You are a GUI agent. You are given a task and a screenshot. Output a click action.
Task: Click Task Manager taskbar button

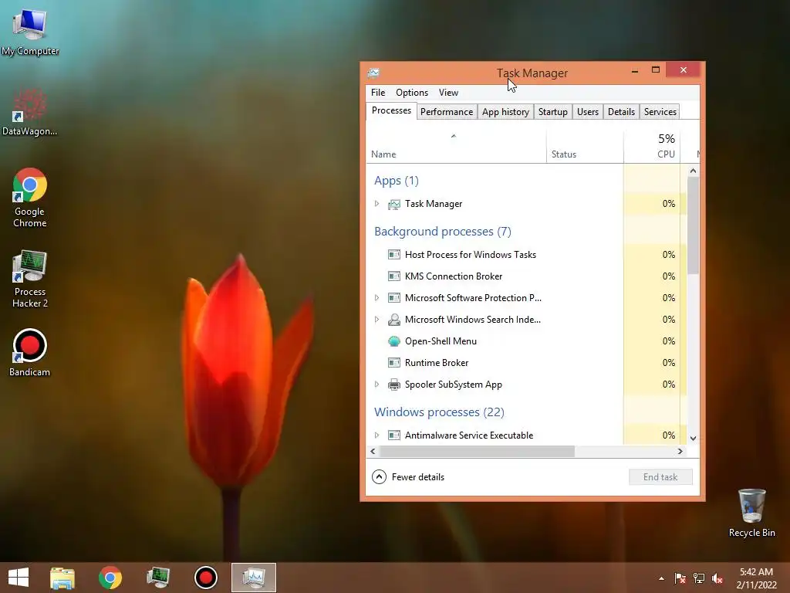click(253, 578)
